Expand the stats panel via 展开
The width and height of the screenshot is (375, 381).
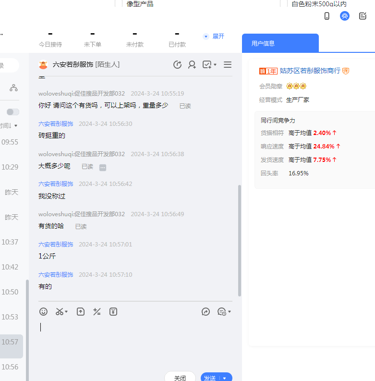[x=214, y=37]
